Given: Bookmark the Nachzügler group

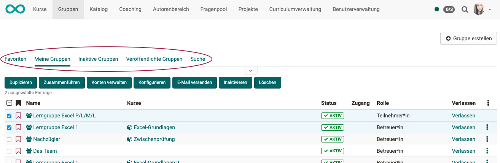Looking at the screenshot, I should pos(18,139).
